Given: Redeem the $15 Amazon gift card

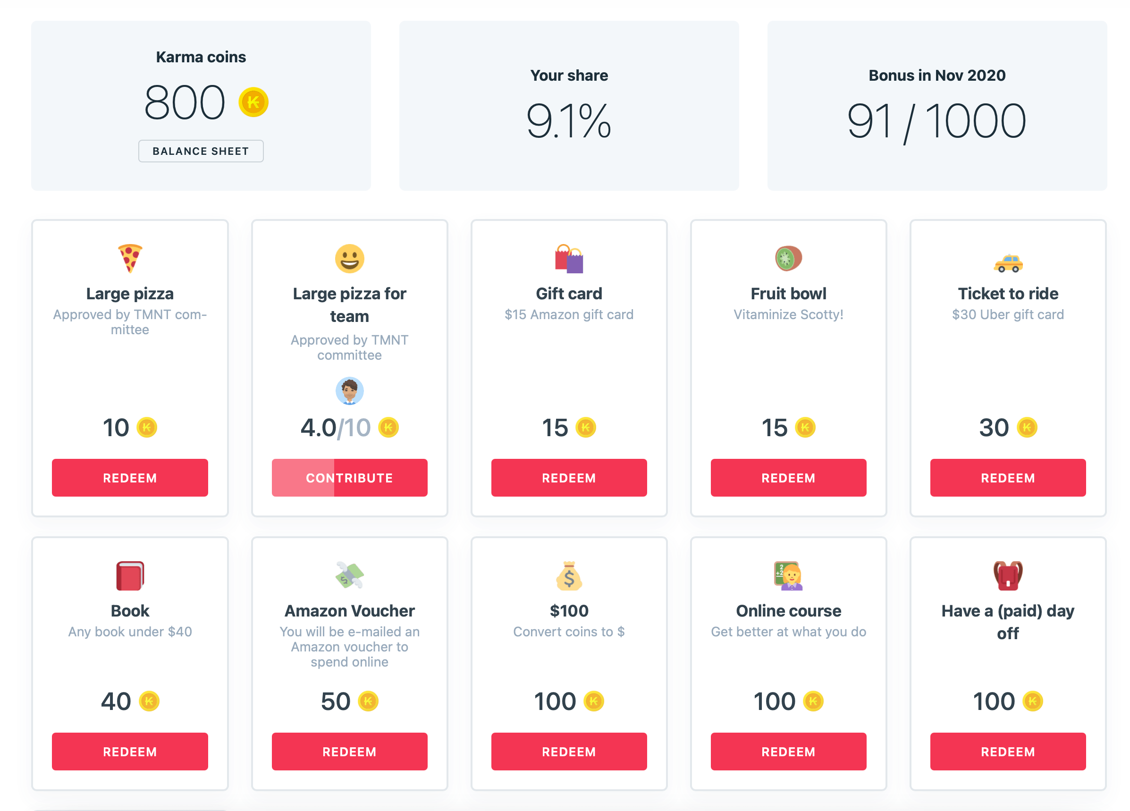Looking at the screenshot, I should point(568,478).
